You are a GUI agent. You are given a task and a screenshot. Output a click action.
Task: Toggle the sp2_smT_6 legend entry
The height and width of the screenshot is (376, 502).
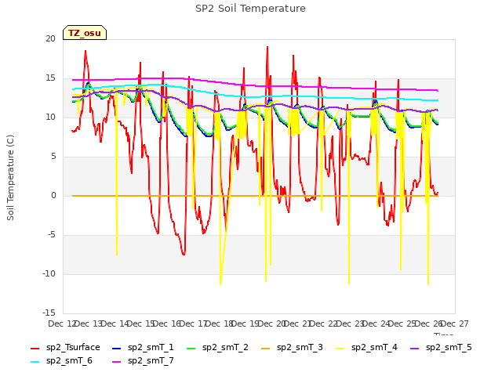click(61, 360)
